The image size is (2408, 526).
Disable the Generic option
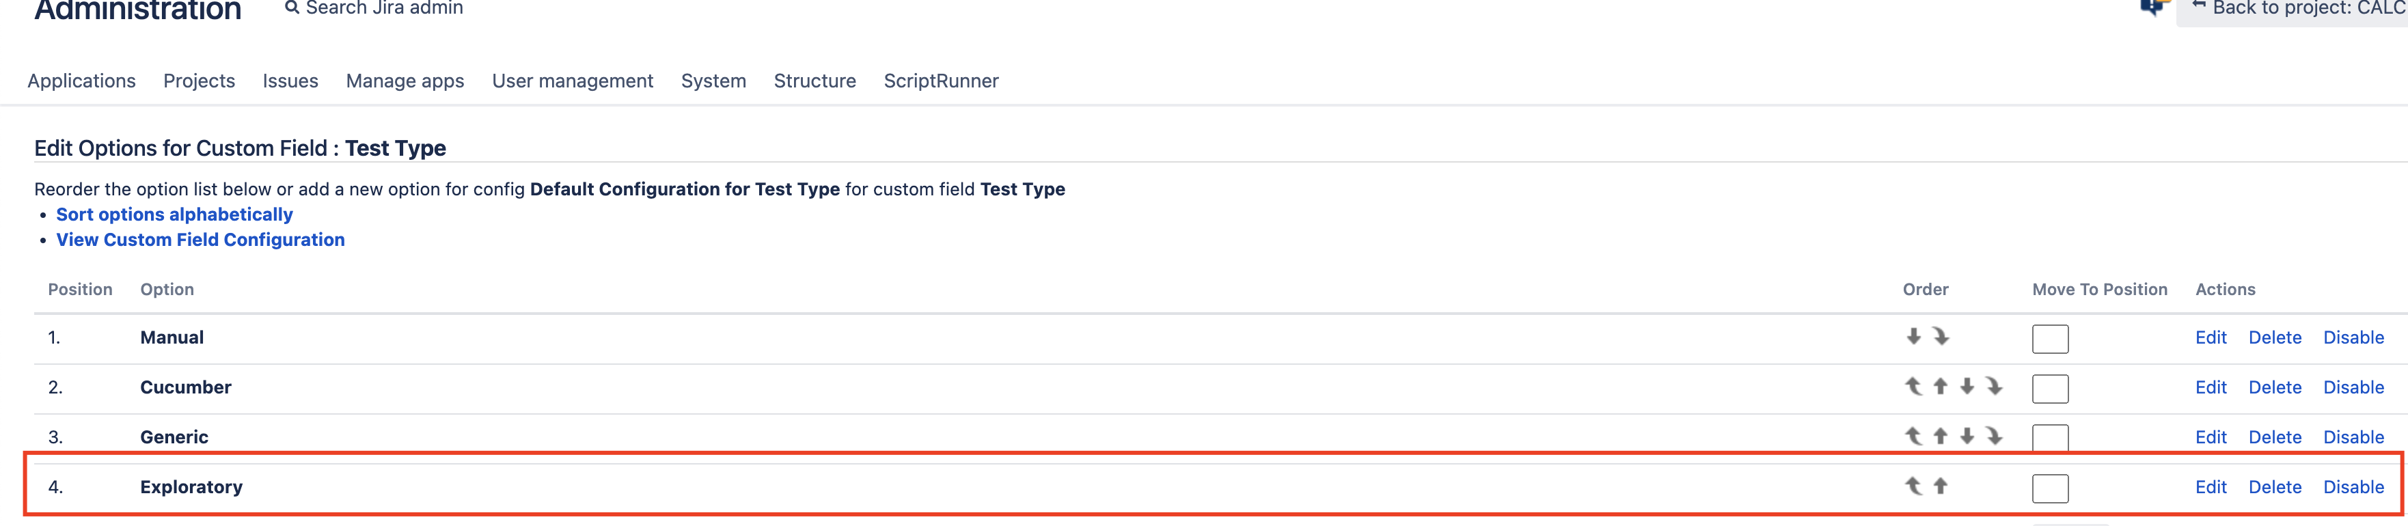point(2353,437)
